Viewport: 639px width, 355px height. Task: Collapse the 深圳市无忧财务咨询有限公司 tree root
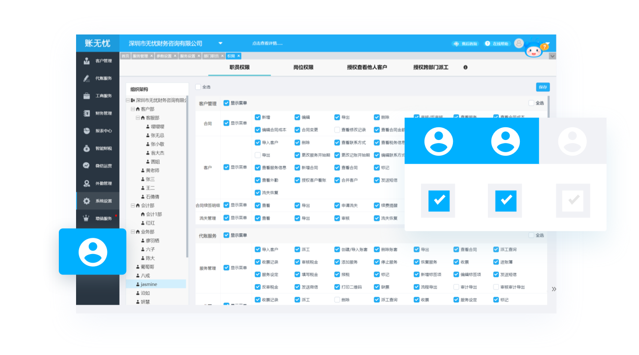click(128, 100)
